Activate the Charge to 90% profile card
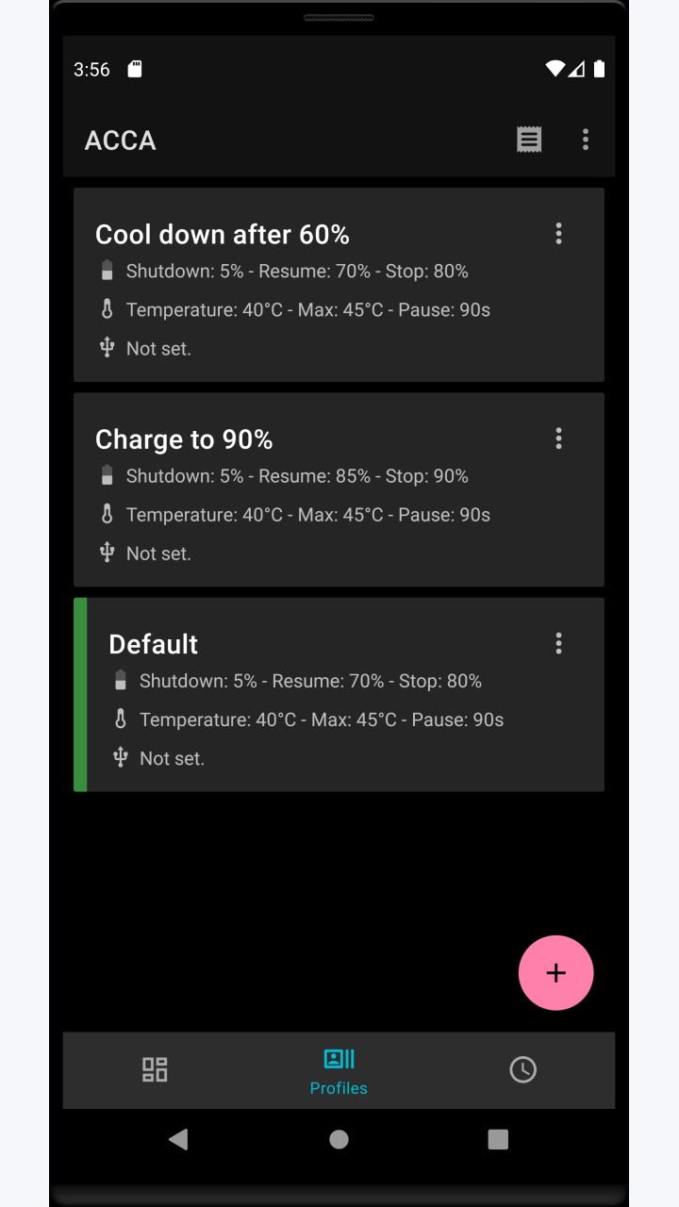The width and height of the screenshot is (679, 1207). [x=339, y=489]
